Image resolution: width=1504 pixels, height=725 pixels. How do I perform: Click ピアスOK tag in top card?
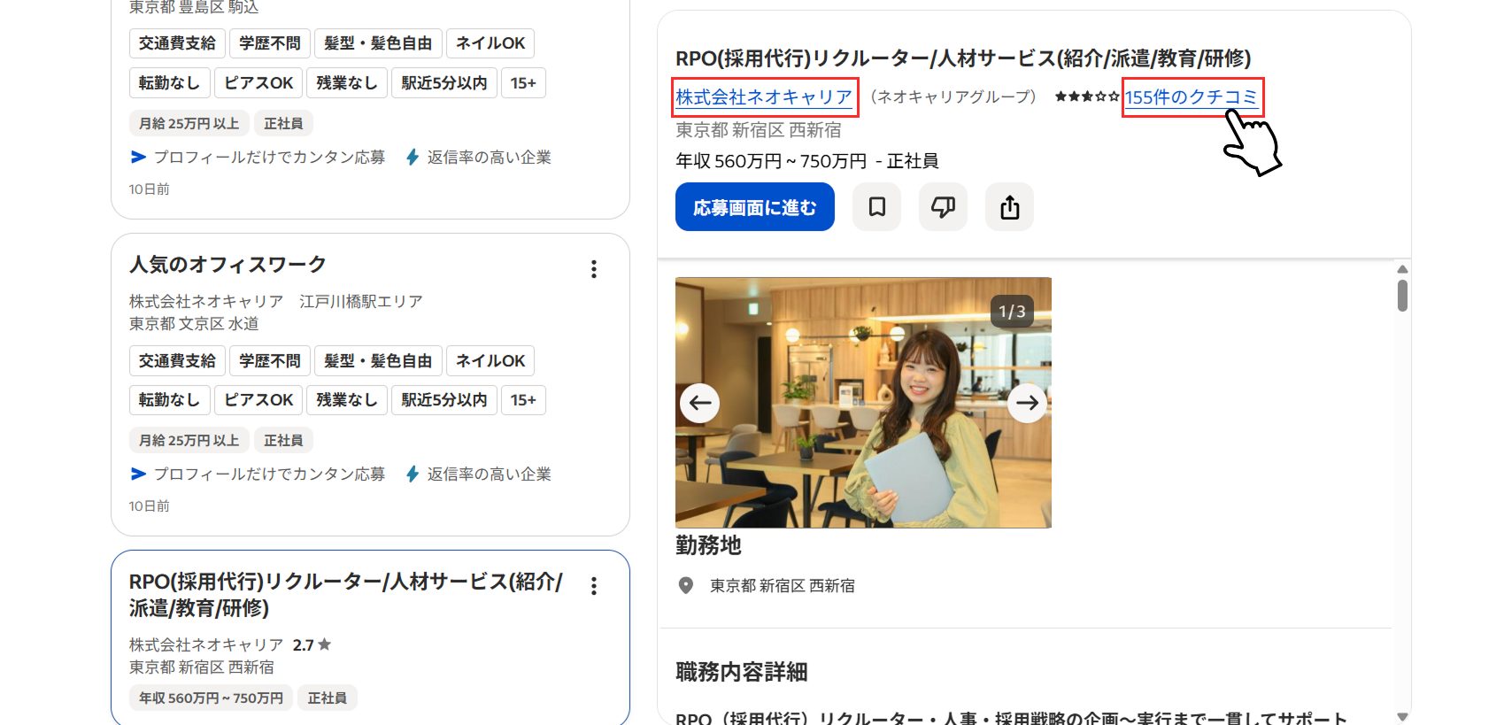(x=258, y=82)
